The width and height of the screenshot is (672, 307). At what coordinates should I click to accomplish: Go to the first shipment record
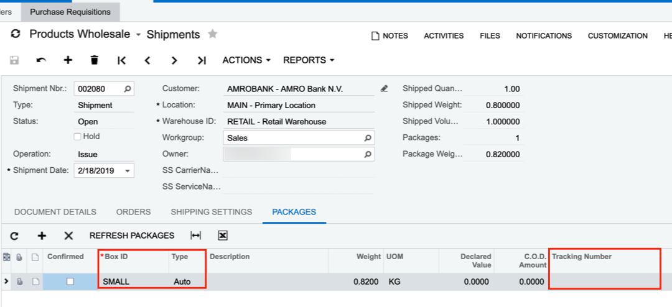point(121,60)
